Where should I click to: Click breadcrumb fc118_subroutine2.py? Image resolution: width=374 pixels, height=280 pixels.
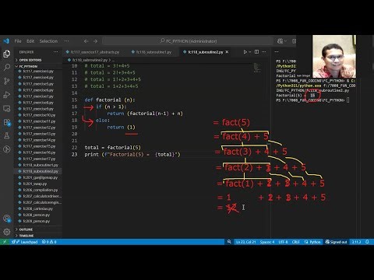point(90,60)
